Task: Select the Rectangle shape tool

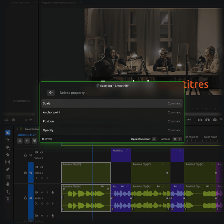Action: 8,177
